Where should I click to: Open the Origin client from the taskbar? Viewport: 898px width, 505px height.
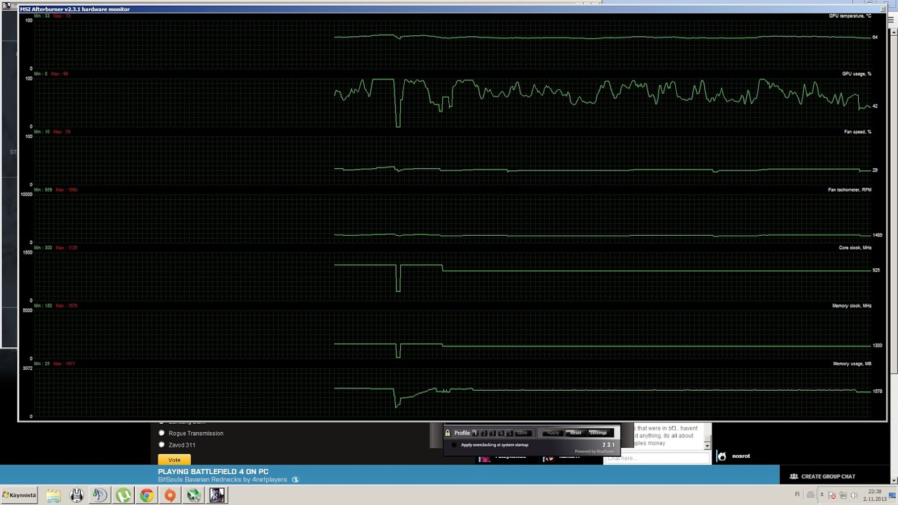170,495
